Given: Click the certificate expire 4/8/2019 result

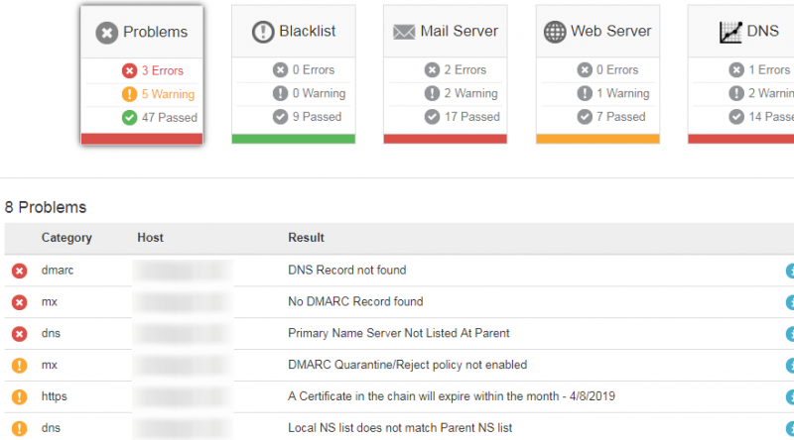Looking at the screenshot, I should click(452, 396).
